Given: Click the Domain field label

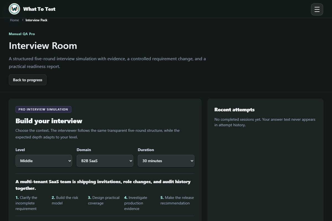Looking at the screenshot, I should pos(84,150).
